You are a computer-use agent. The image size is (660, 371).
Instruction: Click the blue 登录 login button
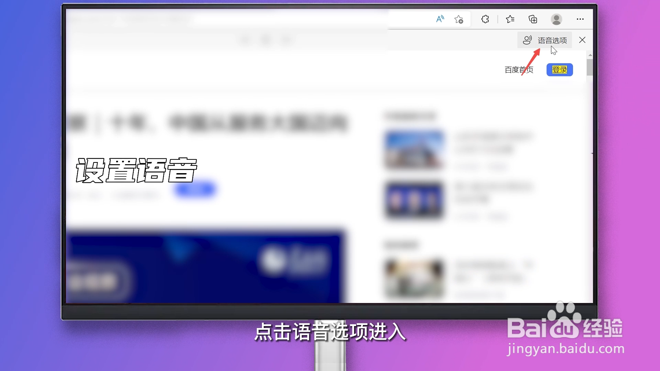(559, 69)
